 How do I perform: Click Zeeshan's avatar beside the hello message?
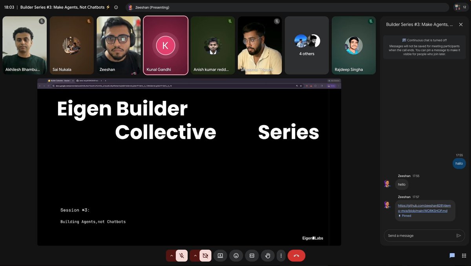pos(387,184)
